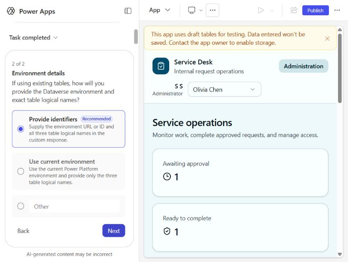Click the app preview scrollbar thumb
The height and width of the screenshot is (262, 348).
tap(340, 68)
